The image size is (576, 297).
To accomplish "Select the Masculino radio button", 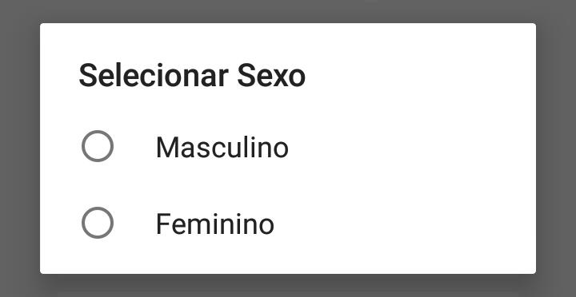I will 98,146.
